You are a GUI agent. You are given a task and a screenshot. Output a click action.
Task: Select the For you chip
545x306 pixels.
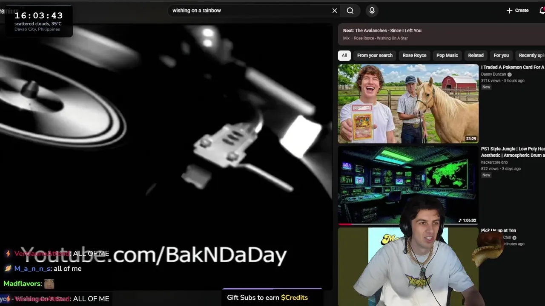tap(501, 55)
